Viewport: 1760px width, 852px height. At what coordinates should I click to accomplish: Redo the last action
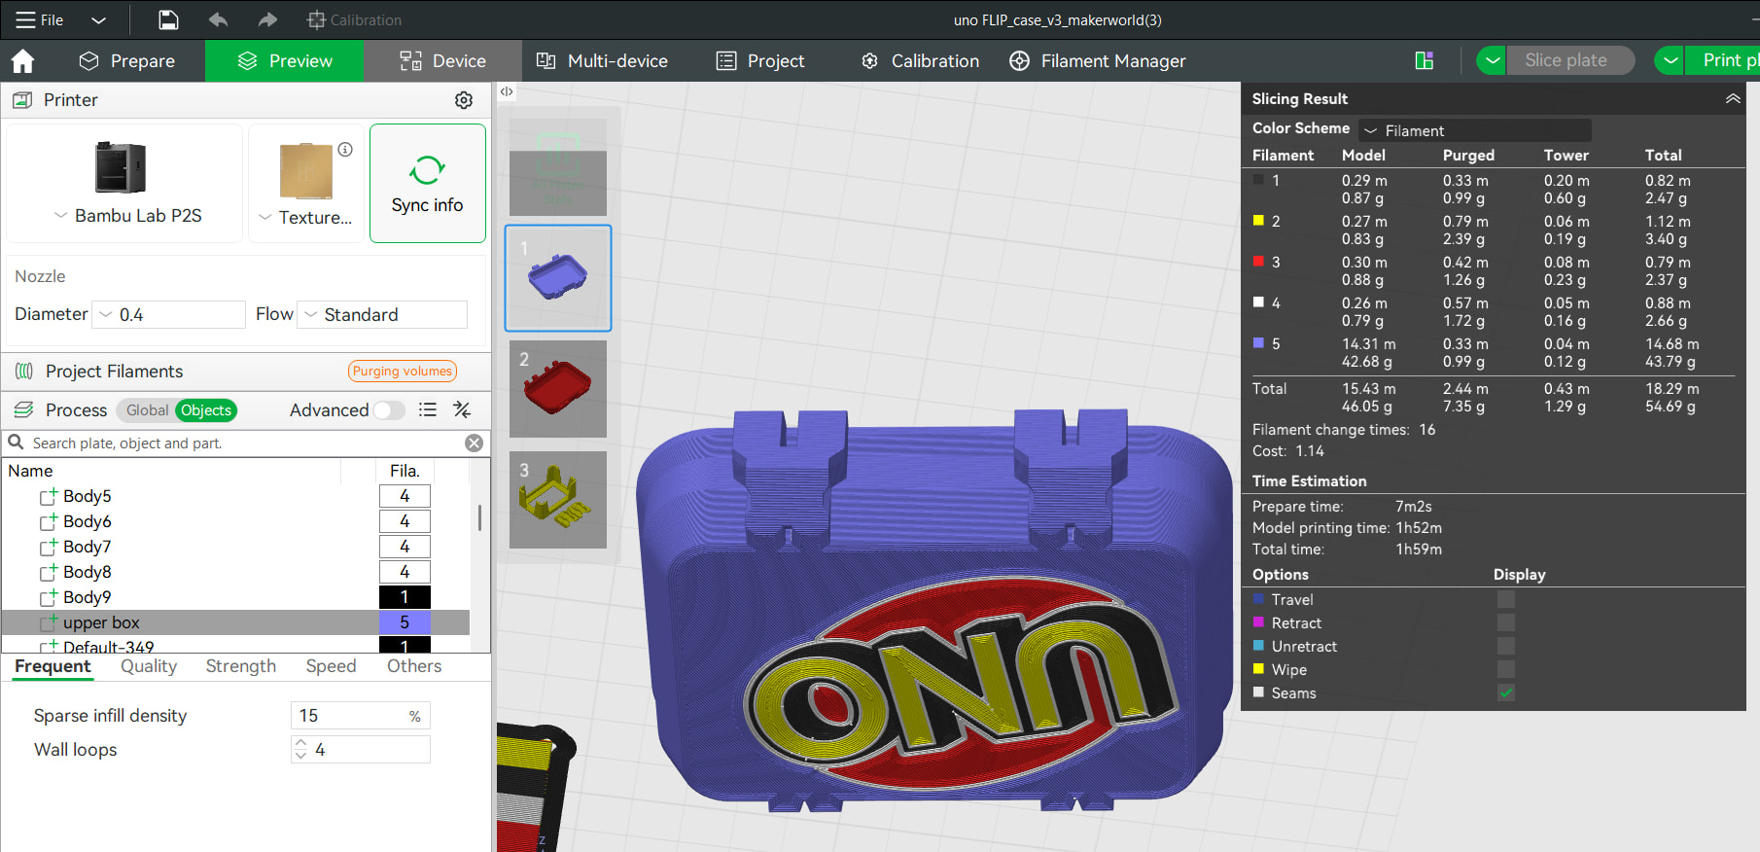tap(267, 19)
